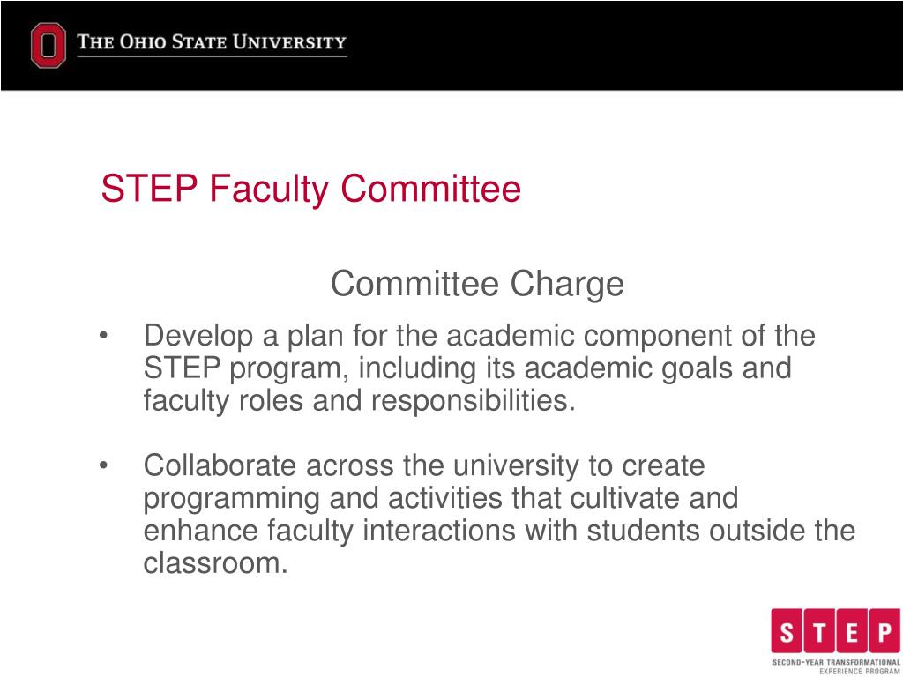Click the Ohio State block O logo
The width and height of the screenshot is (903, 677).
[x=48, y=45]
